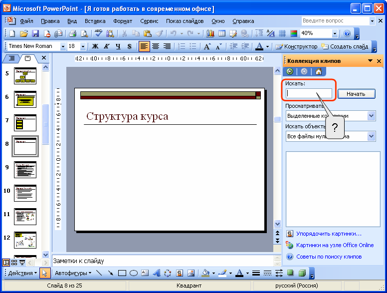This screenshot has height=293, width=387.
Task: Open print preview icon
Action: pos(84,33)
